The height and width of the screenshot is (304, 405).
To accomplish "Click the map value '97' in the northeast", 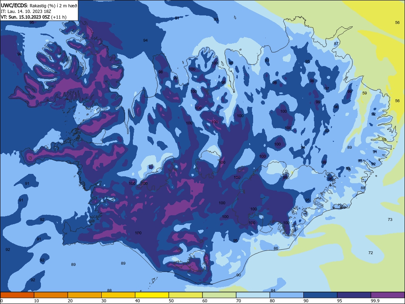I will 327,89.
